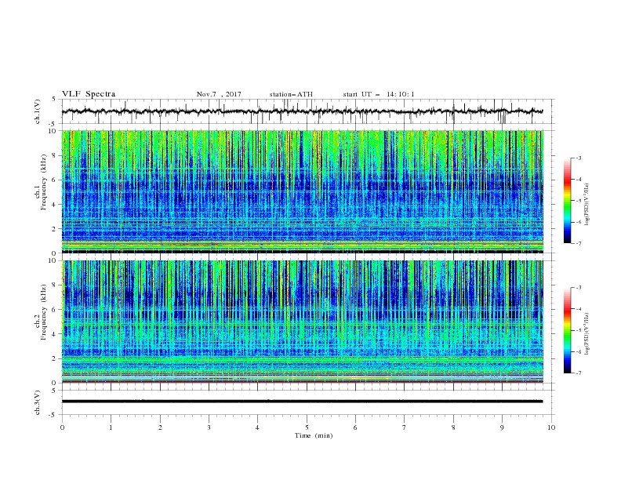Click the "3" minute tick on time axis
The width and height of the screenshot is (621, 480).
point(209,427)
